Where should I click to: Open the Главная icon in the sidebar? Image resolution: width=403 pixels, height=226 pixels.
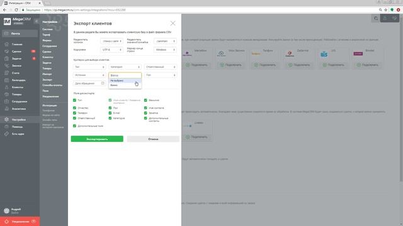7,45
